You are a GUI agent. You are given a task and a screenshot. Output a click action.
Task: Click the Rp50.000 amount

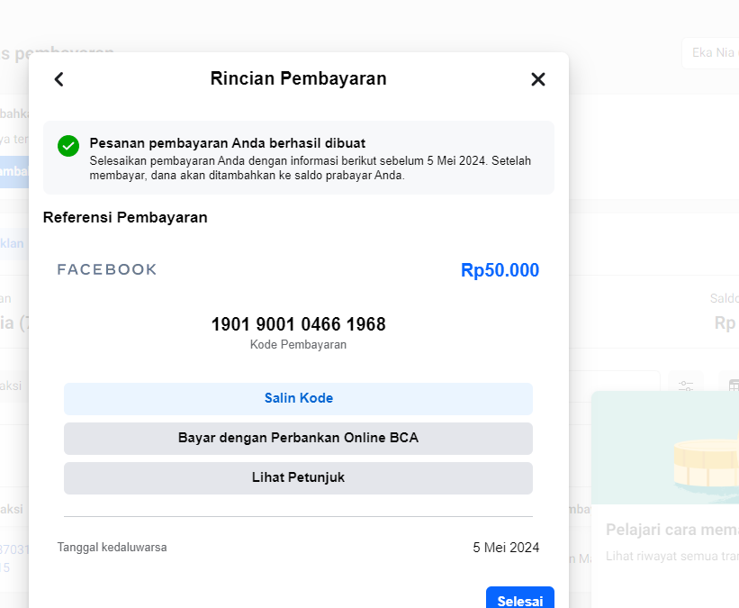tap(500, 270)
